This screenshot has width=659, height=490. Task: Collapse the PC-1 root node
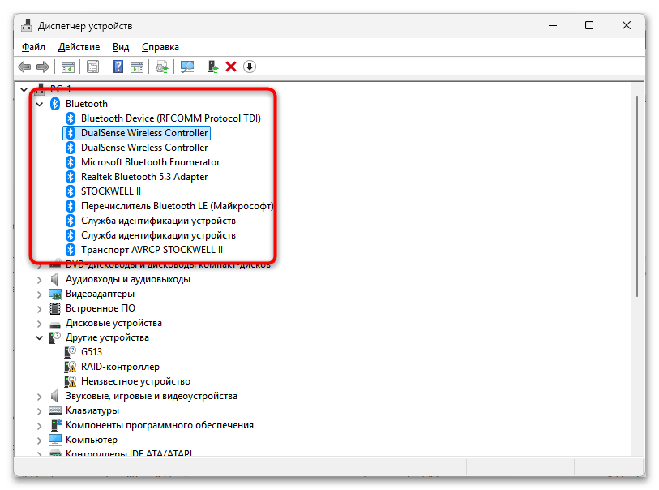(x=24, y=89)
